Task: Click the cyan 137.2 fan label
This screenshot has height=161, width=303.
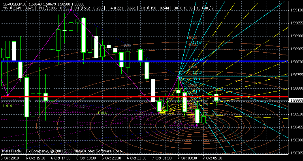Action: pos(197,59)
